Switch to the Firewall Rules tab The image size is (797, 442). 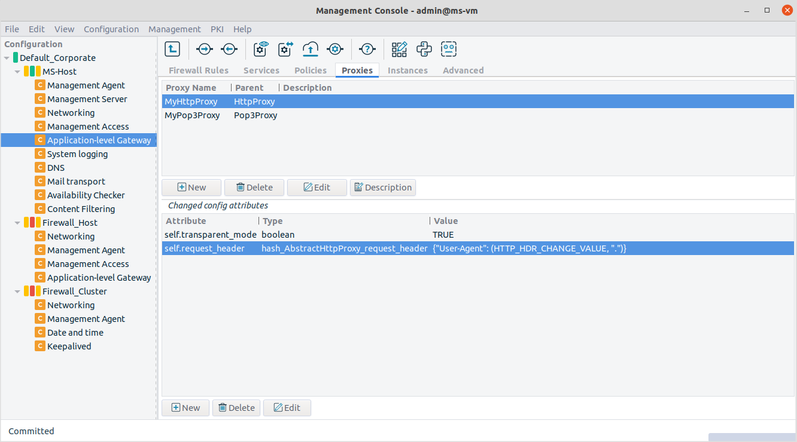pyautogui.click(x=199, y=70)
